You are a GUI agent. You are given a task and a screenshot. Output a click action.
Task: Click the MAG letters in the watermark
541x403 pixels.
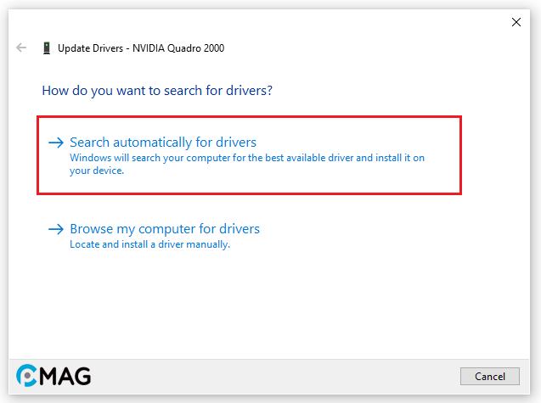pyautogui.click(x=66, y=376)
